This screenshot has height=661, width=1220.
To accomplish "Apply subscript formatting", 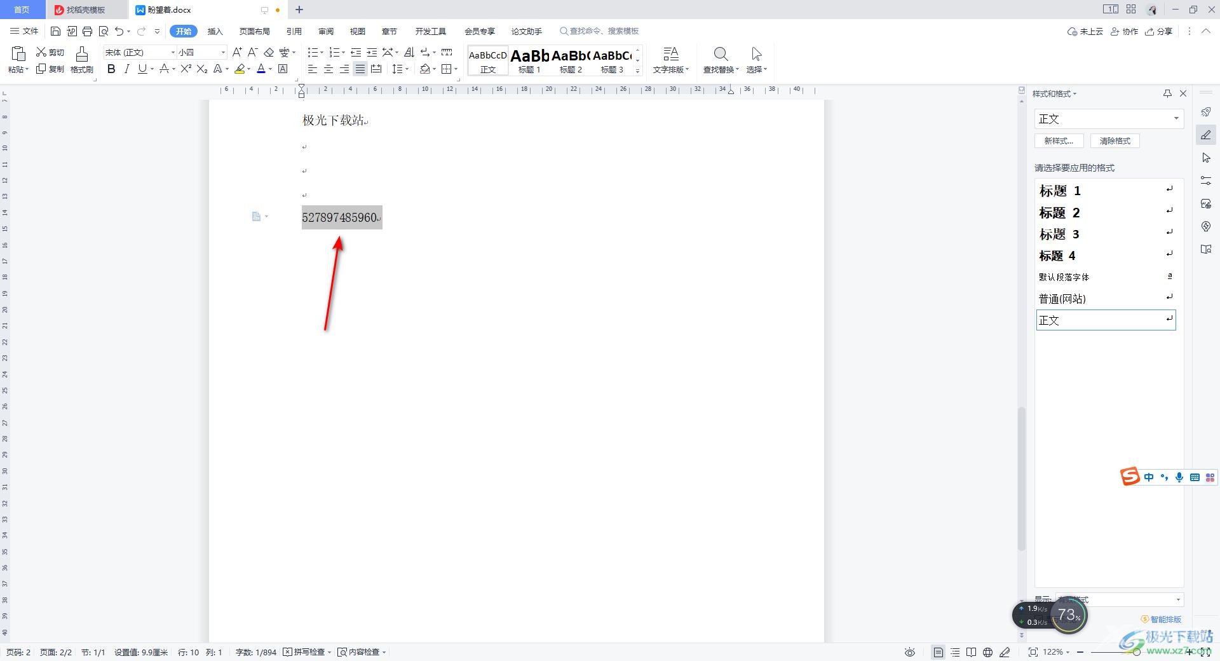I will click(201, 69).
